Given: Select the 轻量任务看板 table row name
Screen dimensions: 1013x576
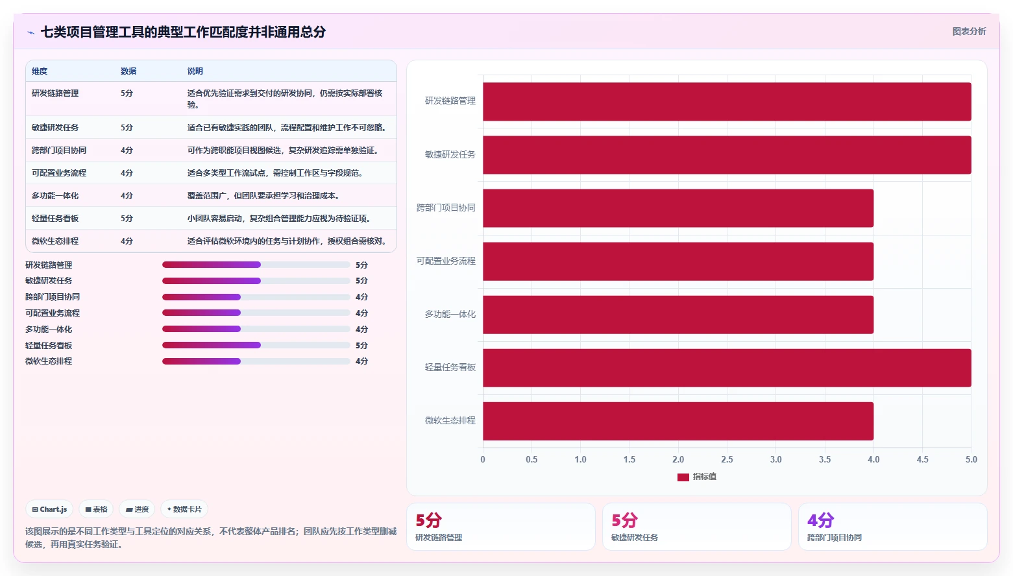Looking at the screenshot, I should pos(55,219).
